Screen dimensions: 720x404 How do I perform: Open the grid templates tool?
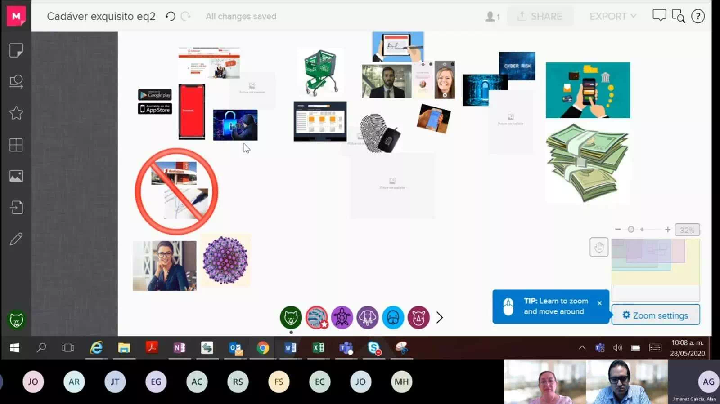[x=16, y=145]
